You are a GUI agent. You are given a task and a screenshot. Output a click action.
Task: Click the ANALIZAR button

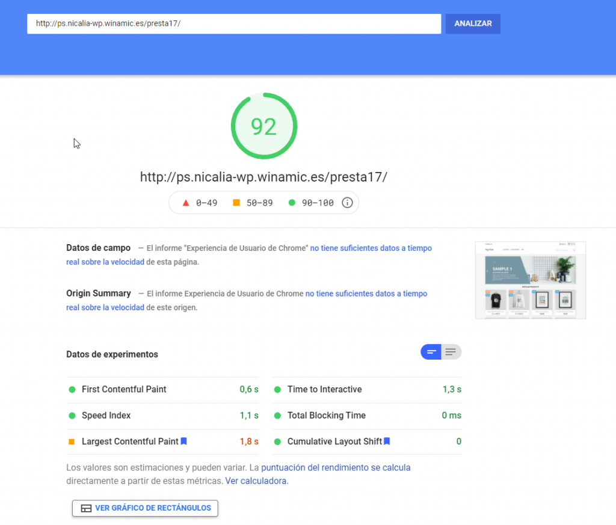473,24
